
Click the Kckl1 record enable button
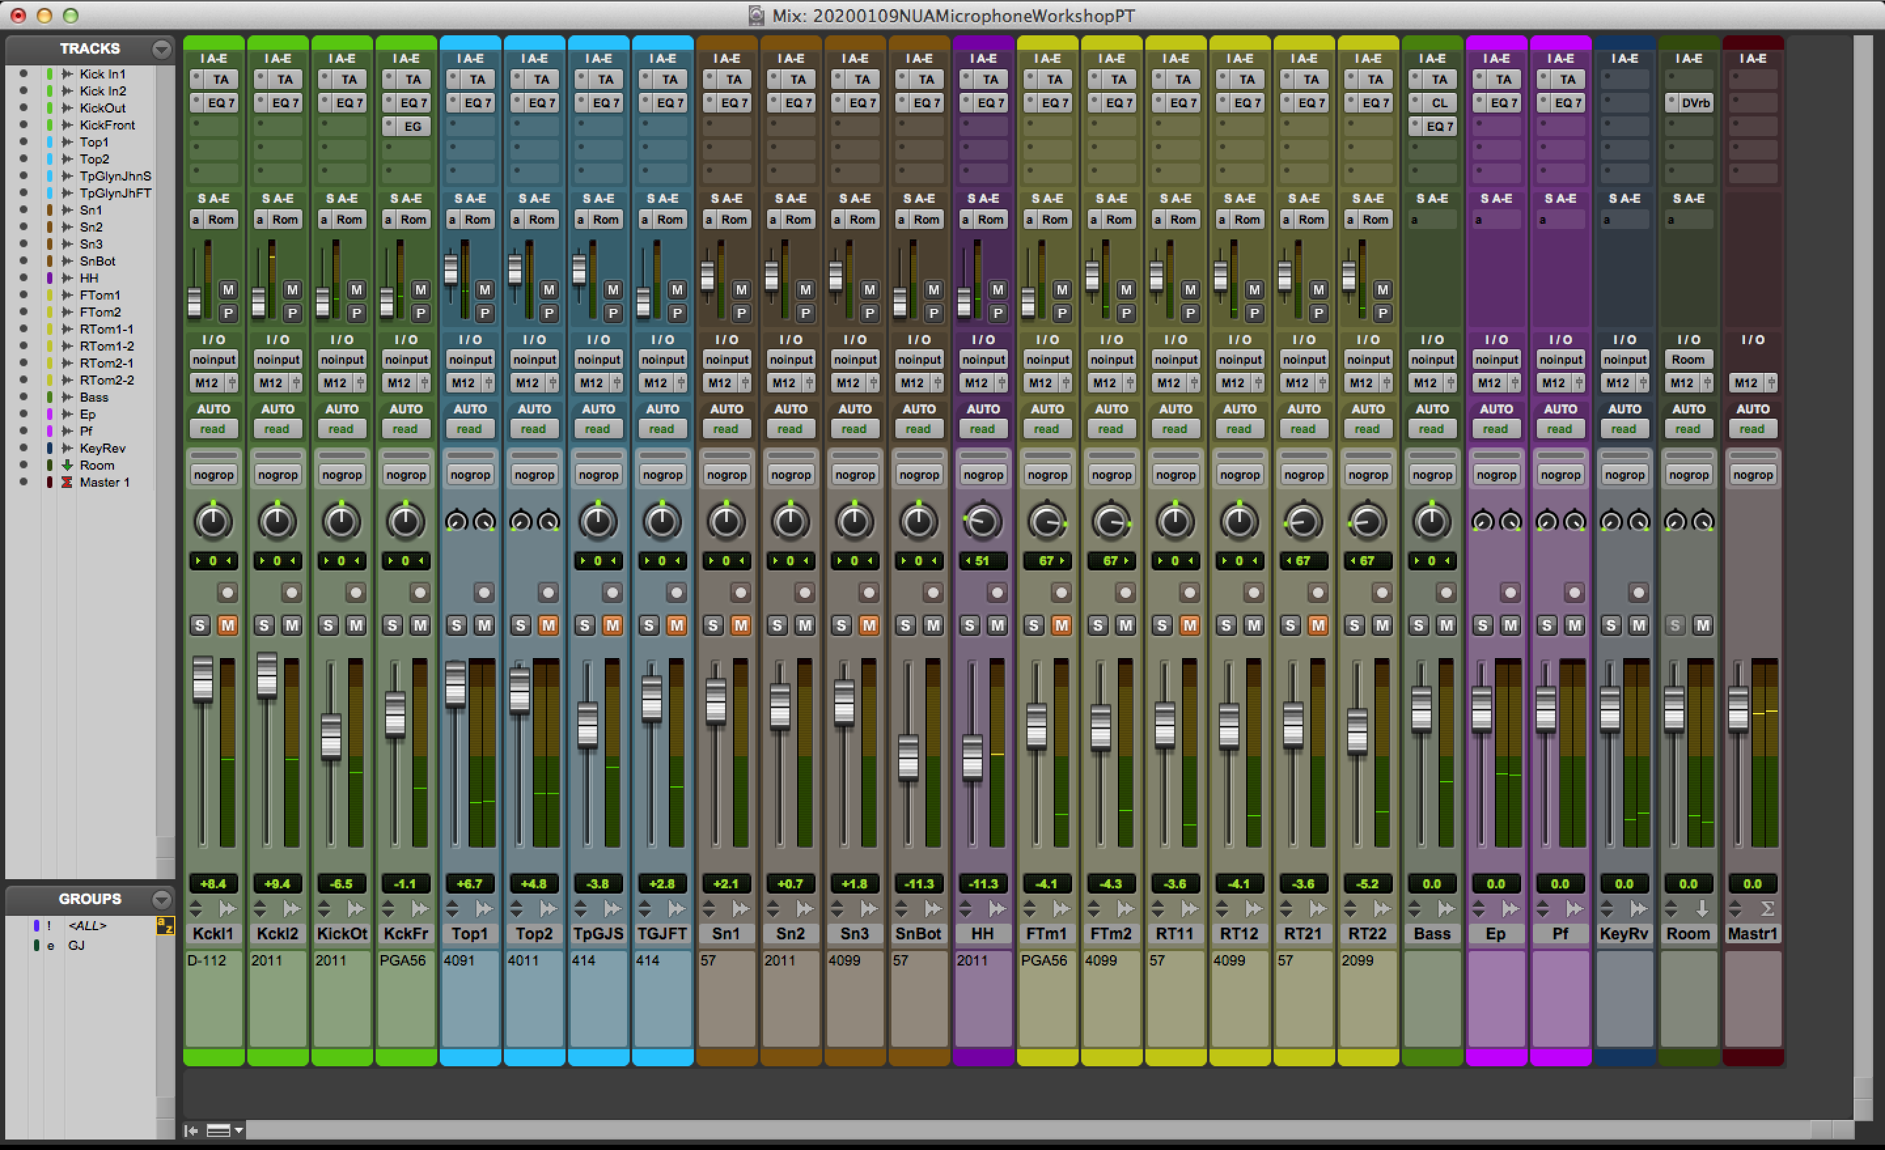point(227,593)
